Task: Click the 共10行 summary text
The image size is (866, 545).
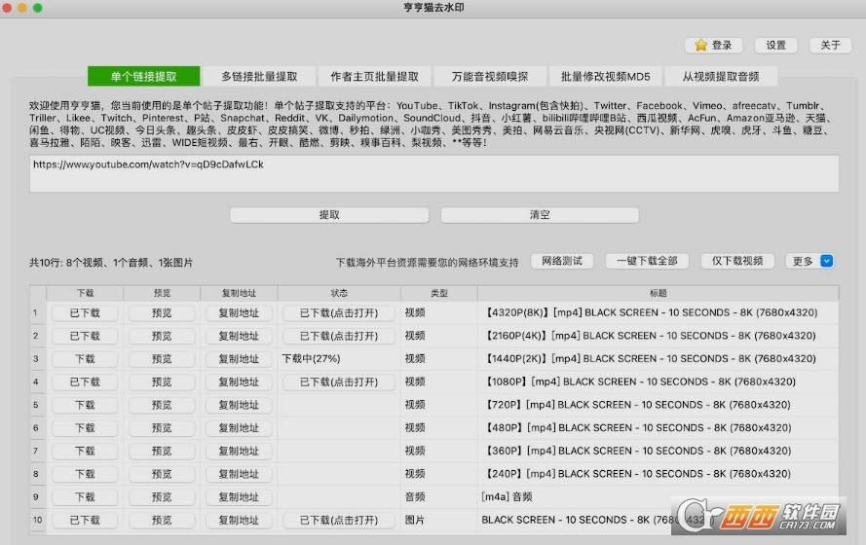Action: [x=111, y=263]
